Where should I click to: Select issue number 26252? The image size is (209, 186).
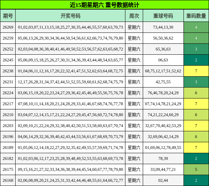pyautogui.click(x=8, y=49)
